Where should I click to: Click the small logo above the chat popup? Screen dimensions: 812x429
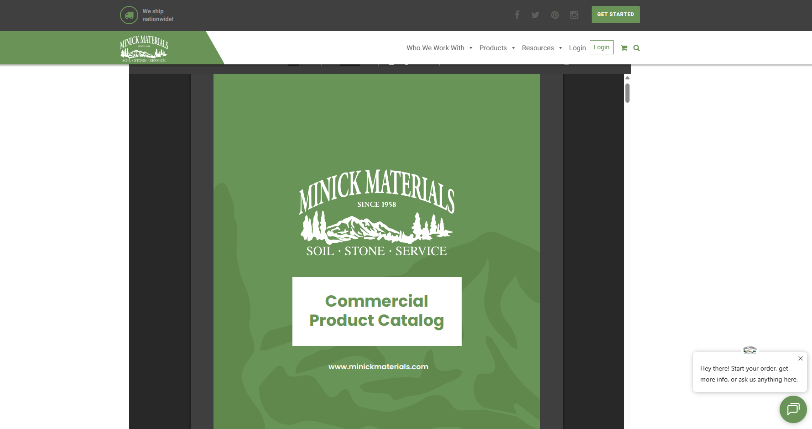[x=750, y=350]
